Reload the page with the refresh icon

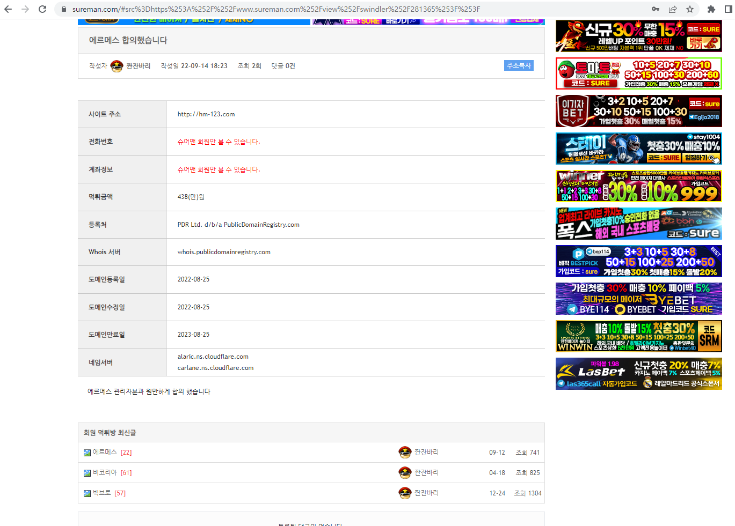pos(42,9)
